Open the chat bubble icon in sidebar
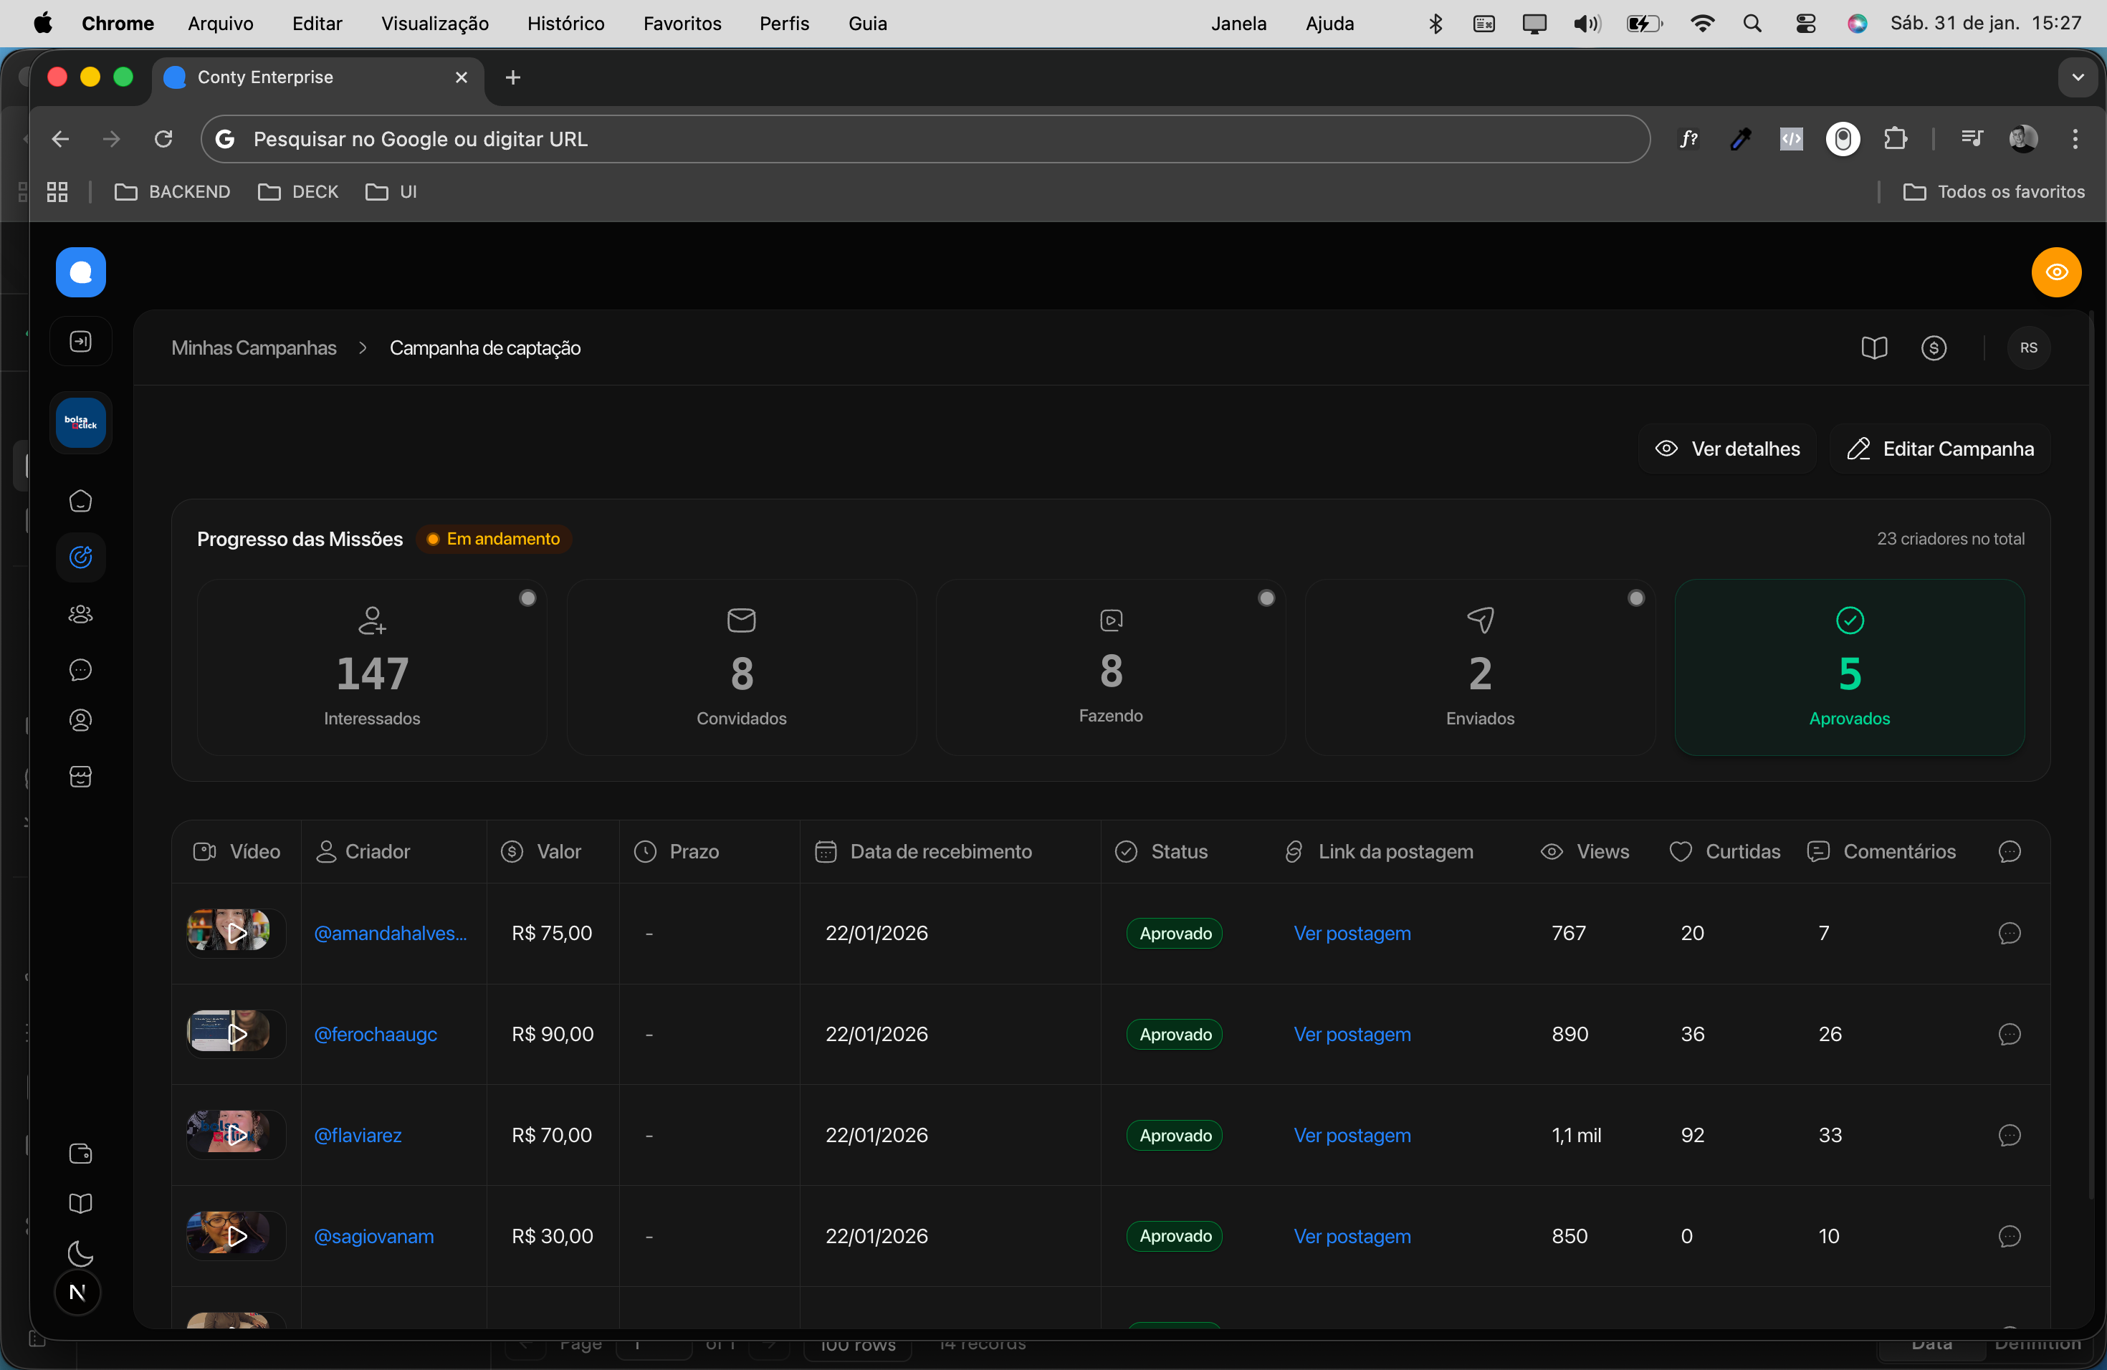 tap(80, 670)
